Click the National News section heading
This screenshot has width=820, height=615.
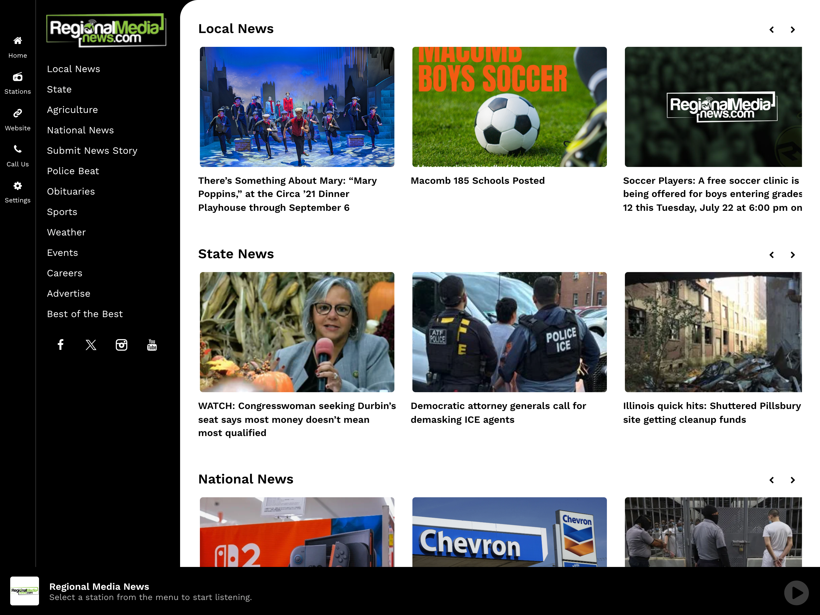tap(246, 479)
